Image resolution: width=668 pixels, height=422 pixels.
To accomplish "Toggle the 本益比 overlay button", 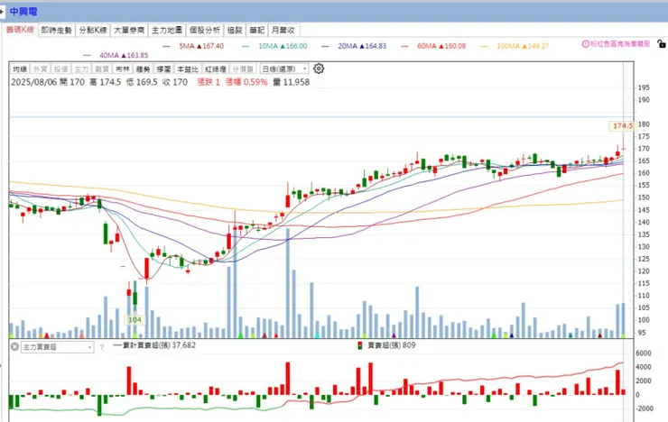I will click(x=188, y=69).
